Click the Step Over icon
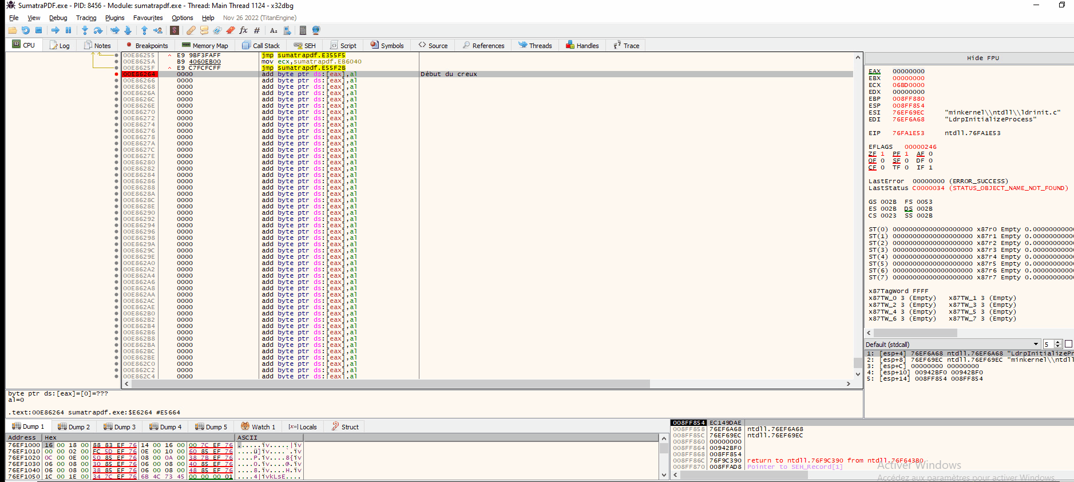 [x=98, y=30]
